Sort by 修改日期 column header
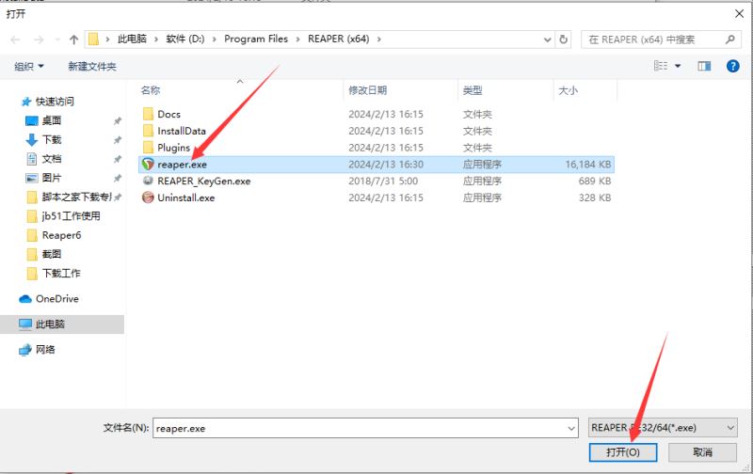This screenshot has width=753, height=474. point(368,90)
